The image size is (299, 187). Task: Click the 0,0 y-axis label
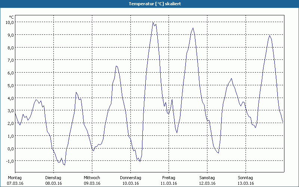(10, 148)
